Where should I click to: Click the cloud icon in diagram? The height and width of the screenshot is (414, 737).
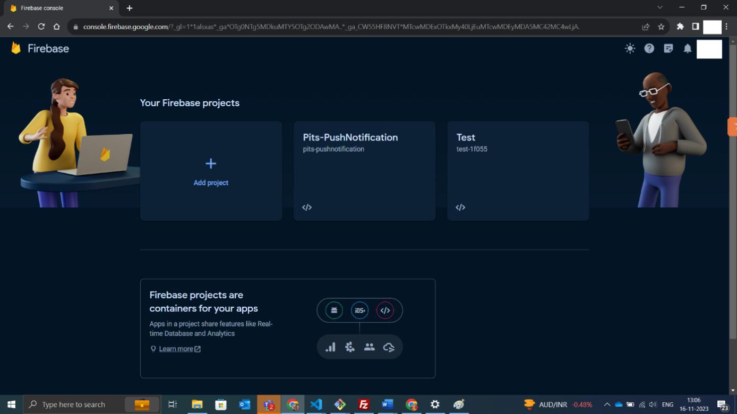click(x=389, y=347)
